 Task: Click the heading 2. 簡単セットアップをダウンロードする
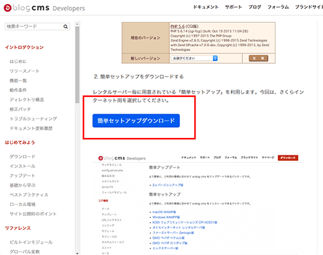point(139,77)
